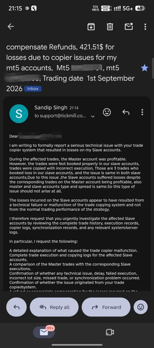Screen dimensions: 154x348
Task: Open Sandip Singh's sender avatar
Action: 19,114
